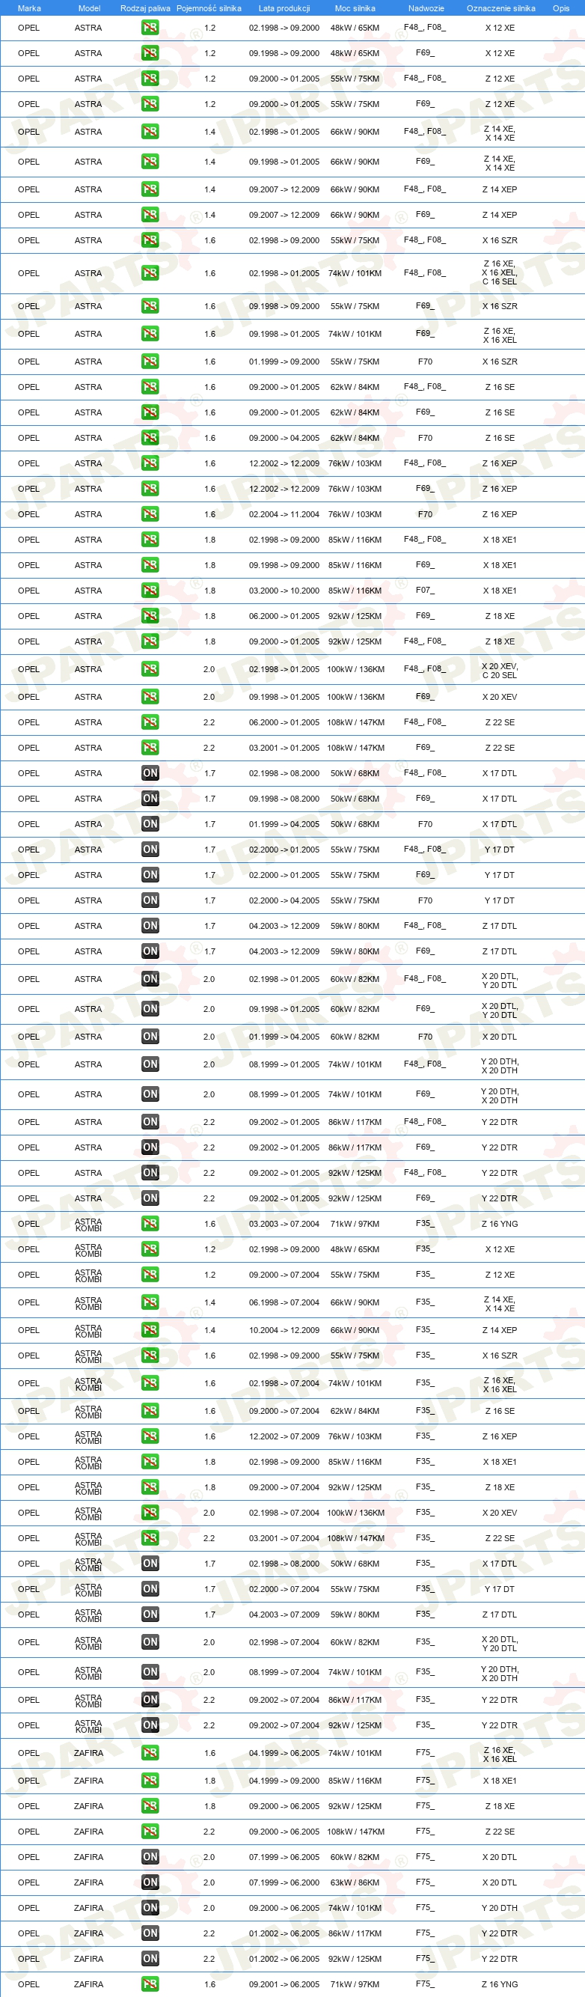Select petrol icon in Zafira Z 22 SE row
Image resolution: width=585 pixels, height=1997 pixels.
pyautogui.click(x=150, y=1832)
